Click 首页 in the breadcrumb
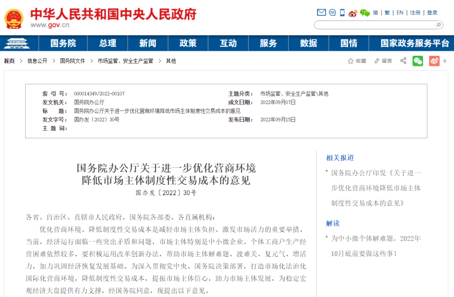The width and height of the screenshot is (454, 297). point(9,61)
